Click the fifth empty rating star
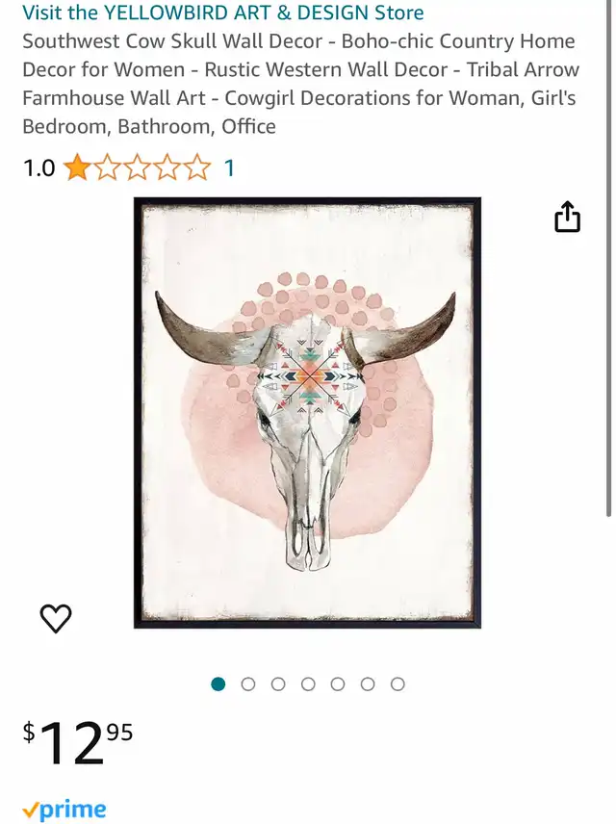Viewport: 616px width, 824px height. (x=197, y=167)
